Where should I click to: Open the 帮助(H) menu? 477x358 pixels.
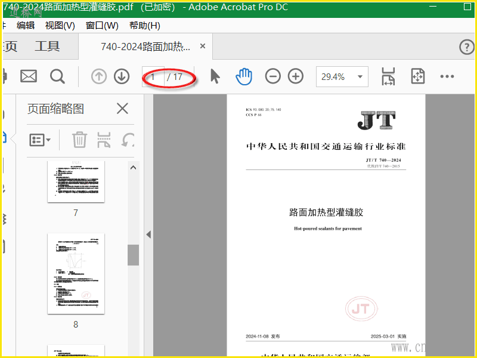point(145,25)
